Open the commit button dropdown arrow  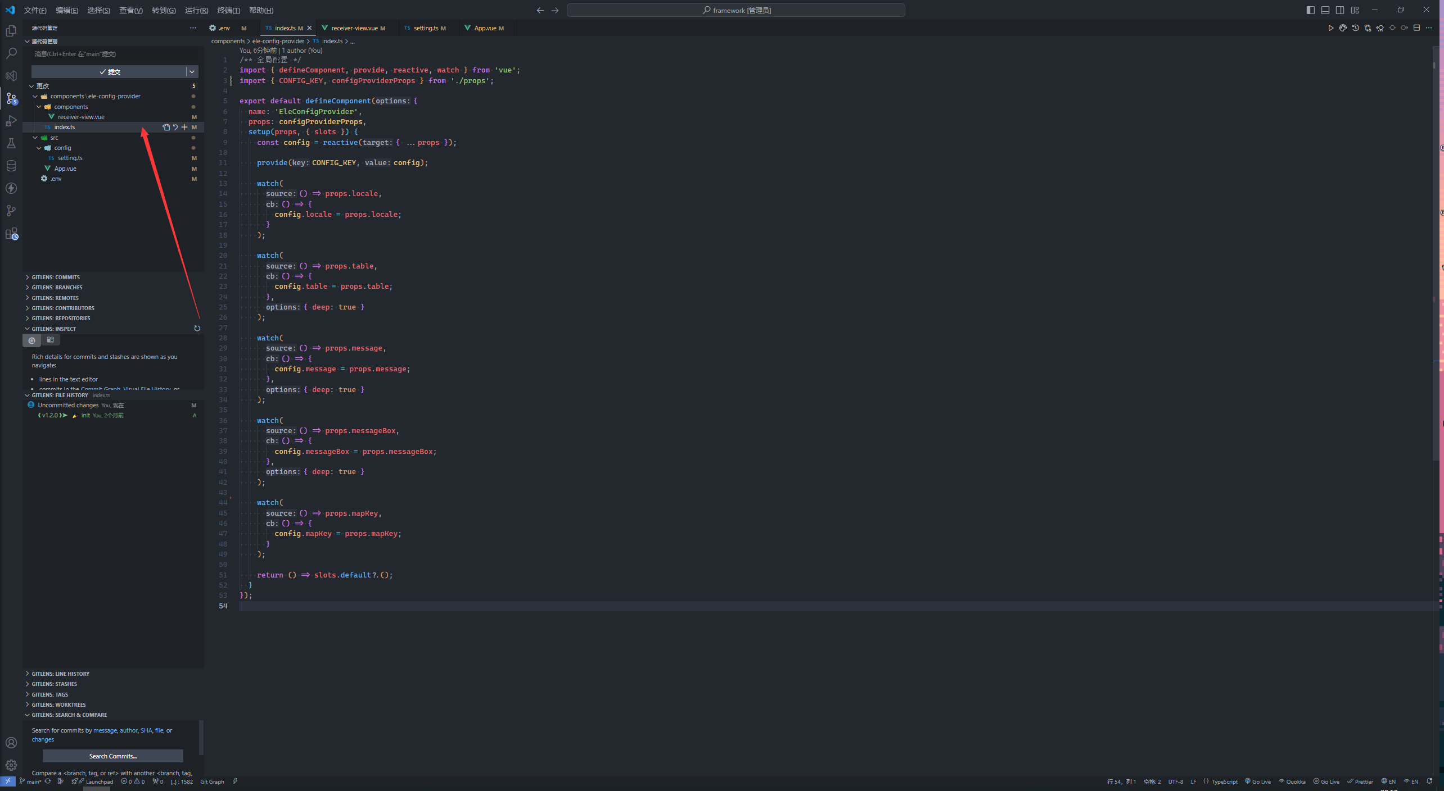[192, 71]
